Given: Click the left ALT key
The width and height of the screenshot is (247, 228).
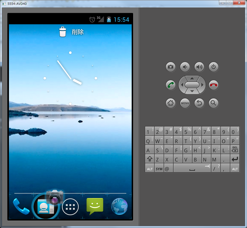Looking at the screenshot, I should point(150,168).
